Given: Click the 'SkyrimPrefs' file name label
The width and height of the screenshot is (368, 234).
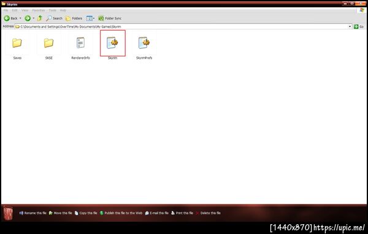Looking at the screenshot, I should 144,58.
